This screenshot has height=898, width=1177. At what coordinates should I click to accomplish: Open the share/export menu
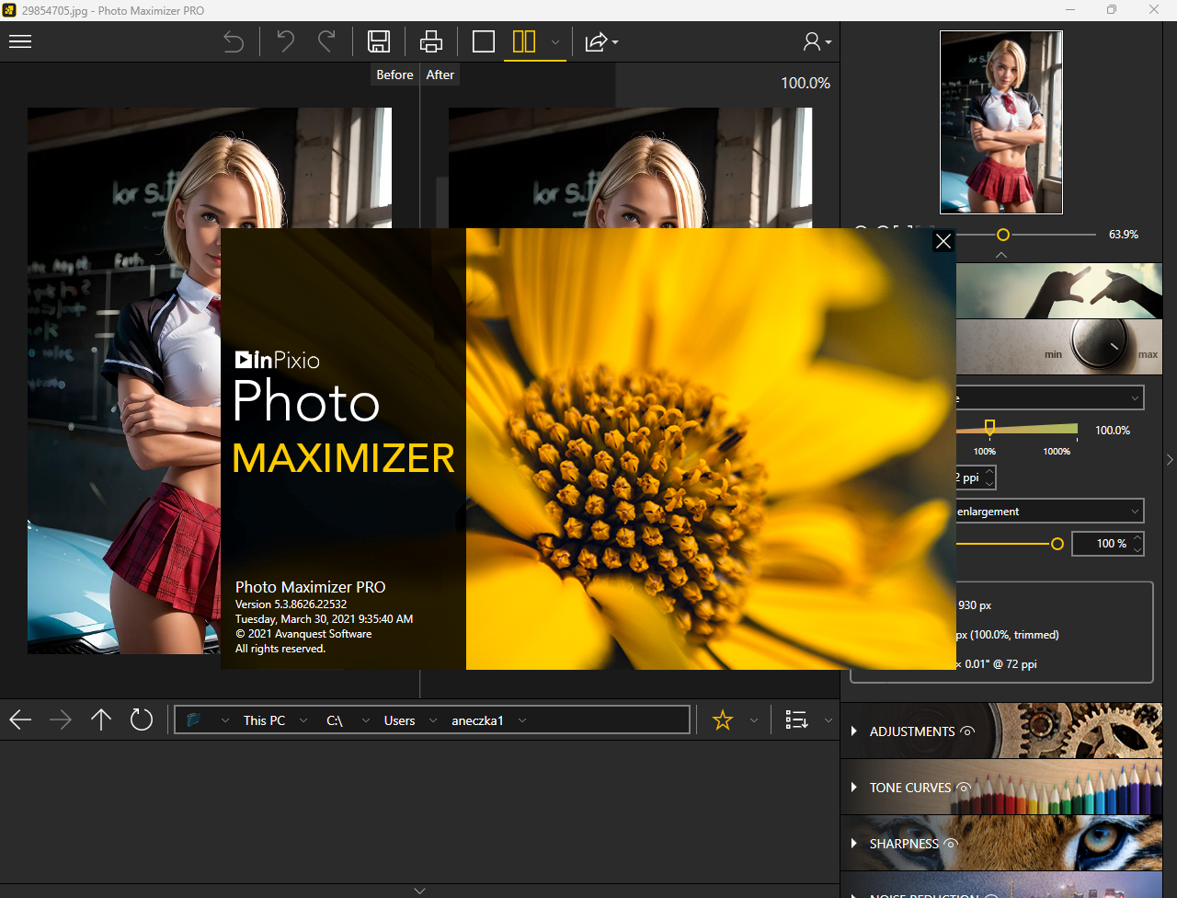[x=601, y=41]
